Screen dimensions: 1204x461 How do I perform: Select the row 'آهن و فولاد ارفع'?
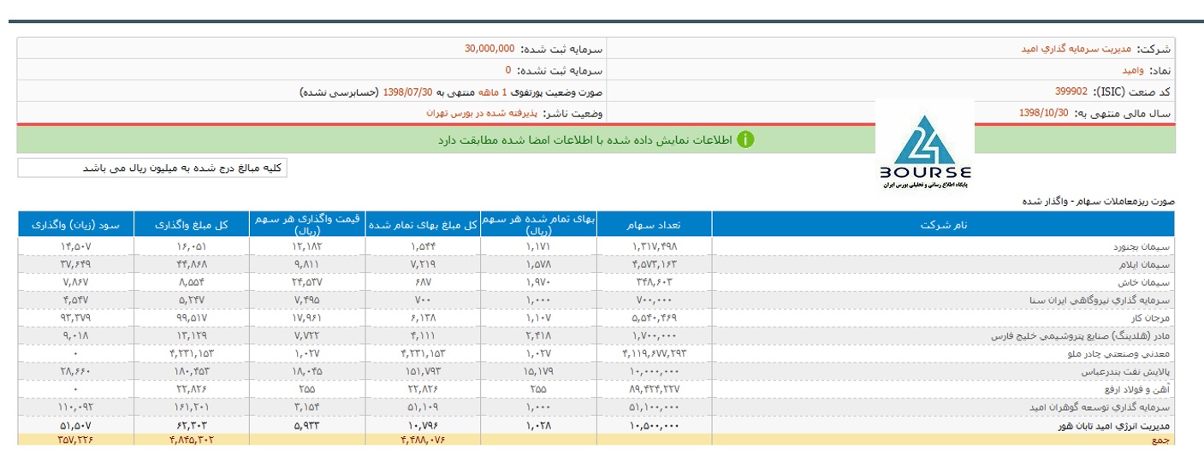coord(596,390)
